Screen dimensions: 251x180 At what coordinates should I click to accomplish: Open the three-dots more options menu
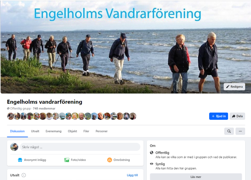pyautogui.click(x=240, y=131)
